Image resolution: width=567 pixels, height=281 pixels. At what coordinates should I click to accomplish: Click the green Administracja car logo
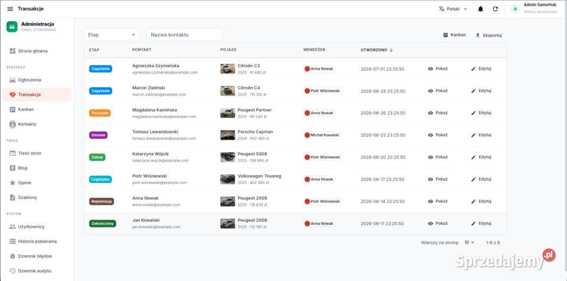pos(12,27)
